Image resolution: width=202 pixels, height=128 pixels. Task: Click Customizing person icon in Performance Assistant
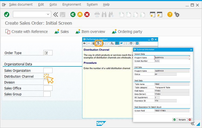[112, 43]
